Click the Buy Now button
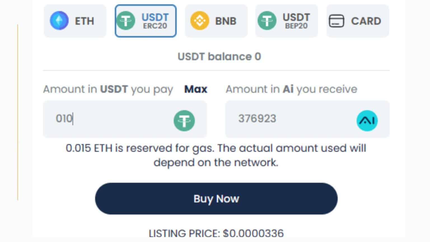The height and width of the screenshot is (242, 430). 216,198
